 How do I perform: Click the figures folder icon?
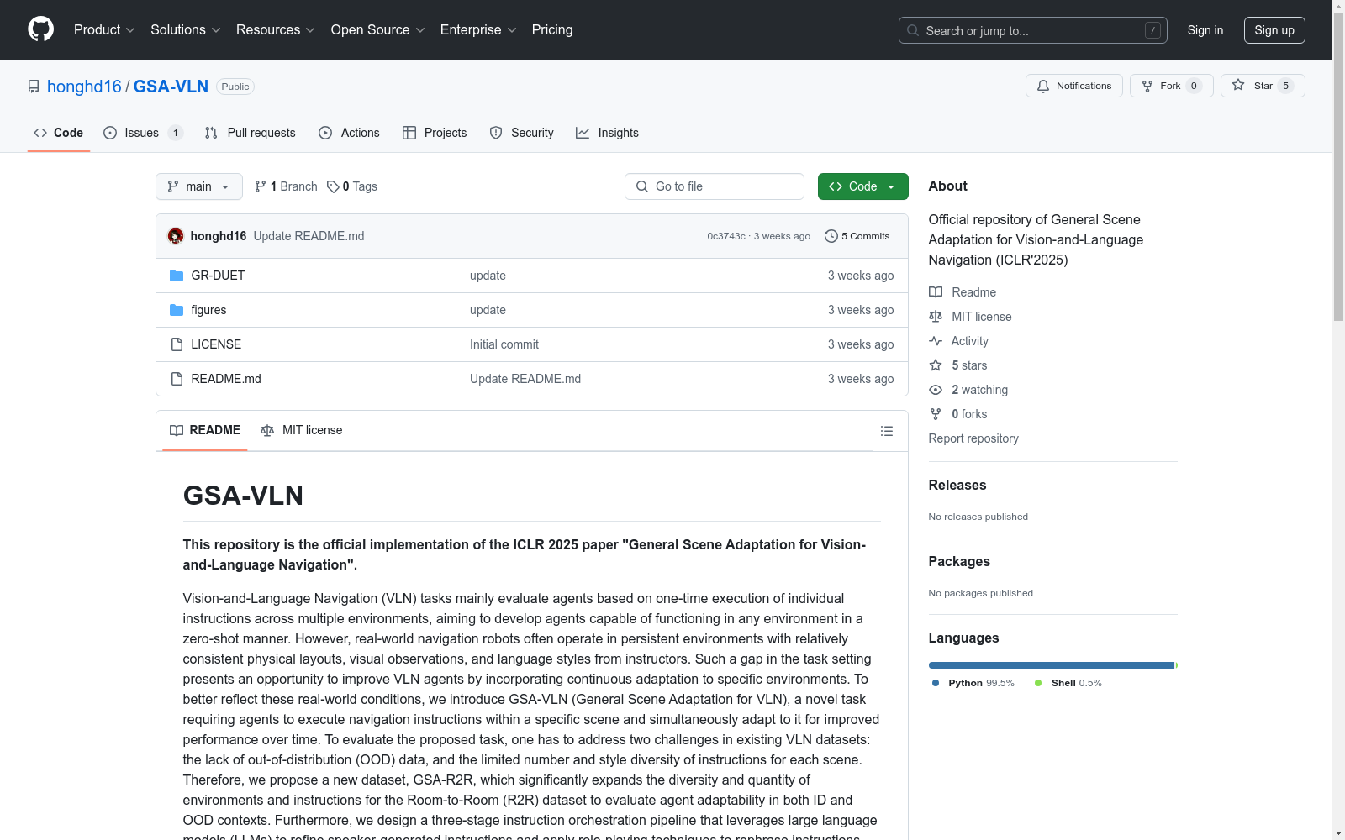point(177,310)
